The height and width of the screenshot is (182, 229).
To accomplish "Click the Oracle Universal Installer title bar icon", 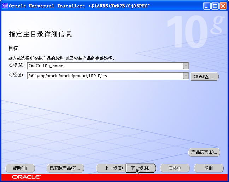I will (5, 6).
